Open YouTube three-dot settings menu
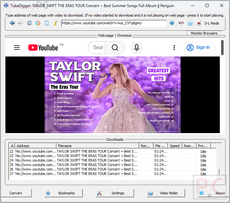The width and height of the screenshot is (230, 203). click(x=174, y=48)
